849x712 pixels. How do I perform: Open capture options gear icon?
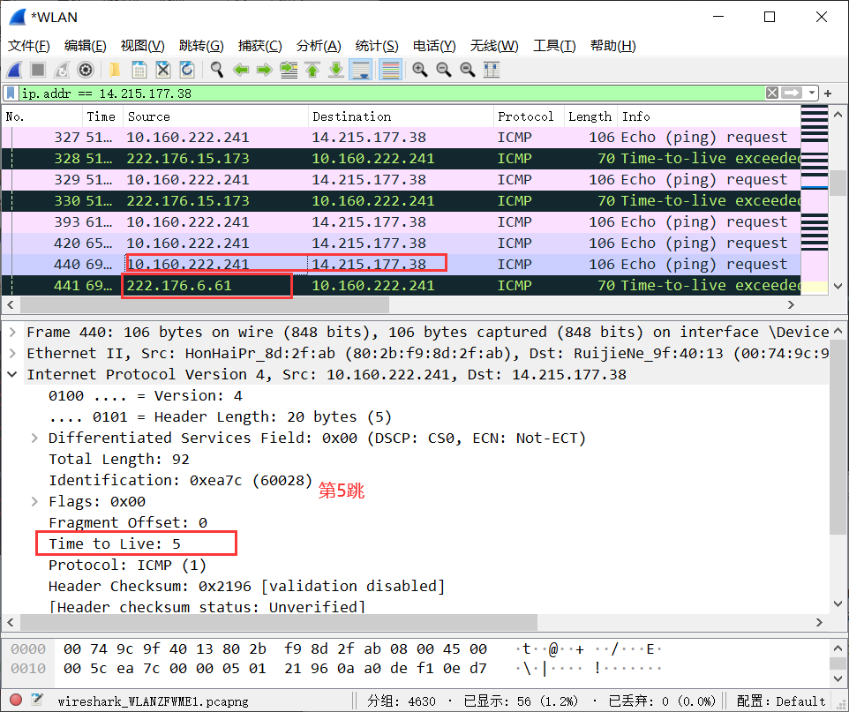[86, 70]
